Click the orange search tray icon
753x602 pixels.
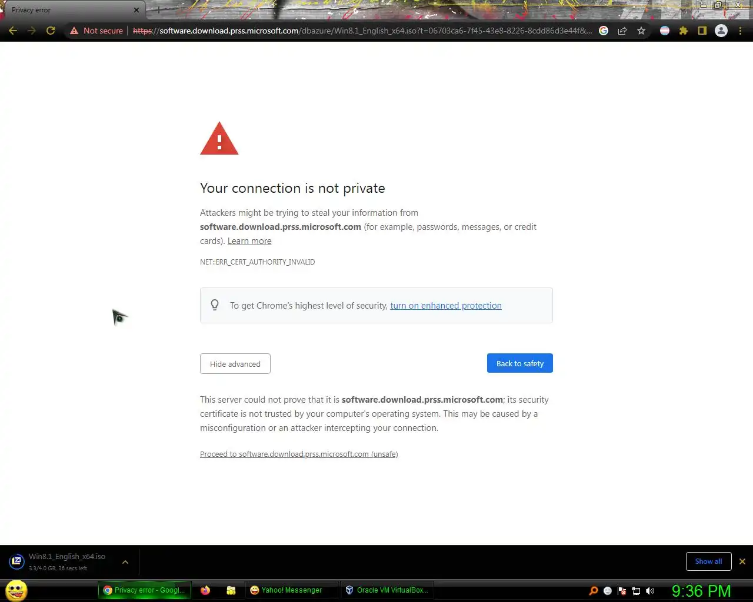(x=594, y=591)
